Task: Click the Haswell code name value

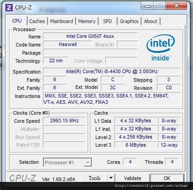Action: (68, 44)
